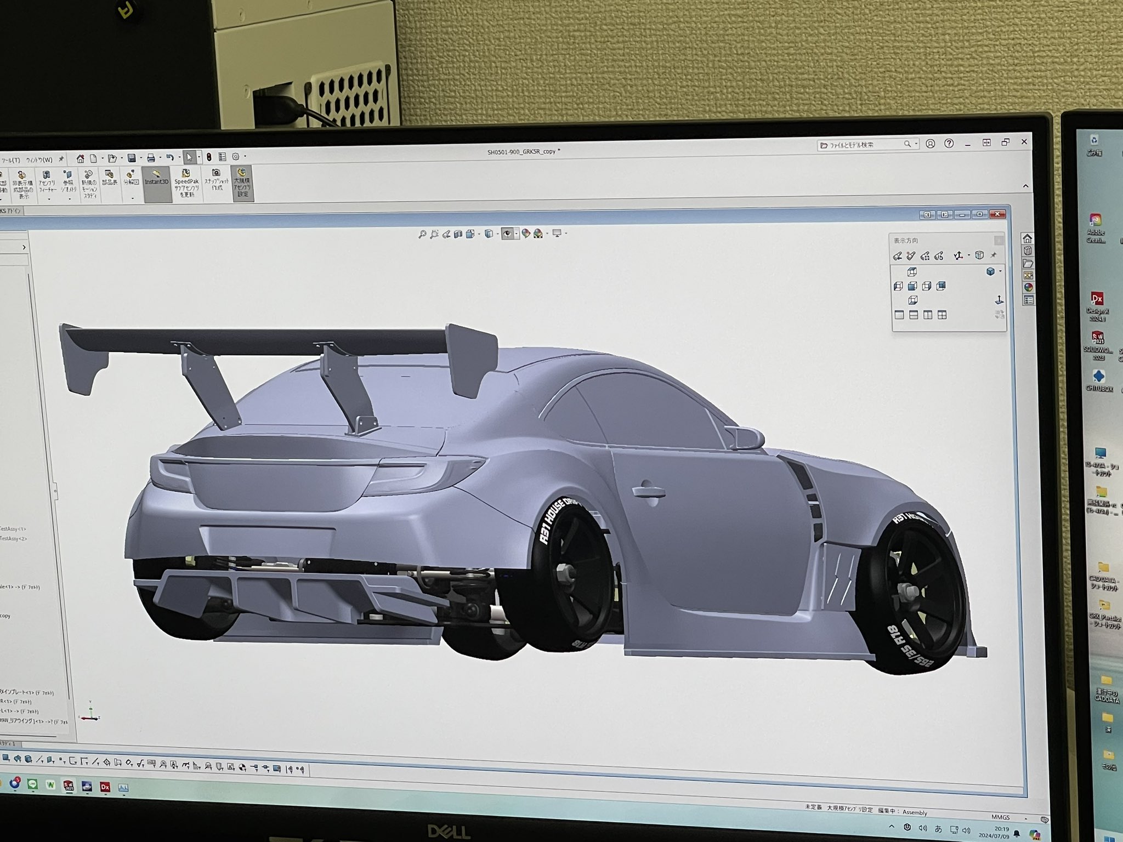
Task: Click Zoom to Area in the heads-up toolbar
Action: pyautogui.click(x=434, y=234)
